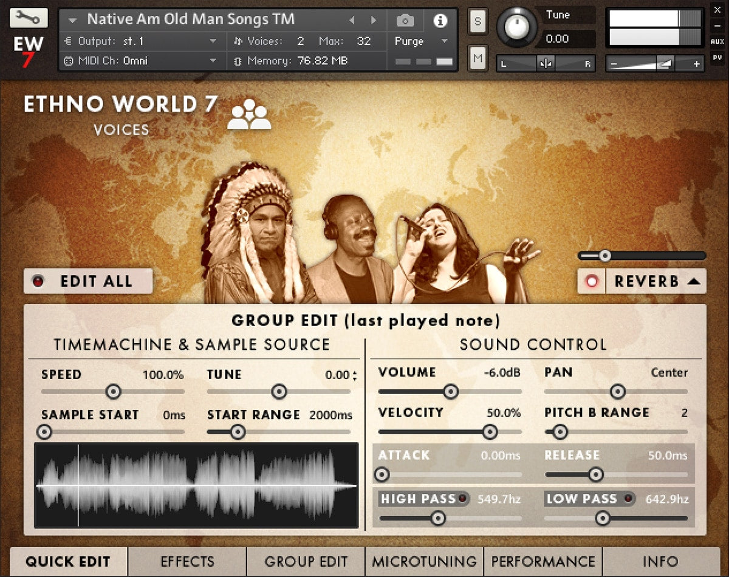
Task: Switch to the Effects tab
Action: (187, 561)
